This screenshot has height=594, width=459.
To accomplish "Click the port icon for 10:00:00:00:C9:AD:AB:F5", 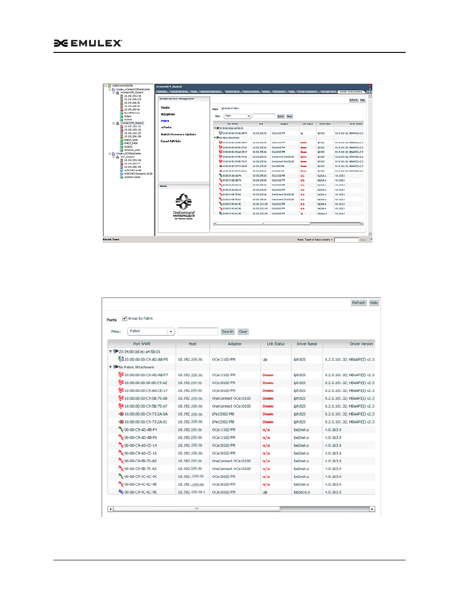I will pyautogui.click(x=121, y=359).
